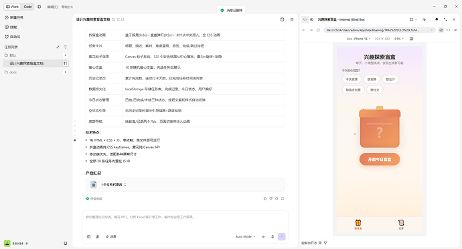Switch to the 记录 tab in app preview
Screen dimensions: 462x249
(x=401, y=224)
